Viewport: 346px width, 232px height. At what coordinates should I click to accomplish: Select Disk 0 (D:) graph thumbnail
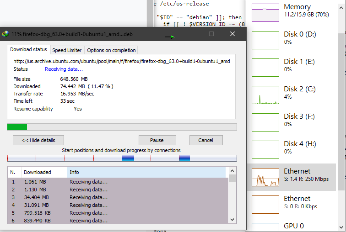(x=265, y=40)
